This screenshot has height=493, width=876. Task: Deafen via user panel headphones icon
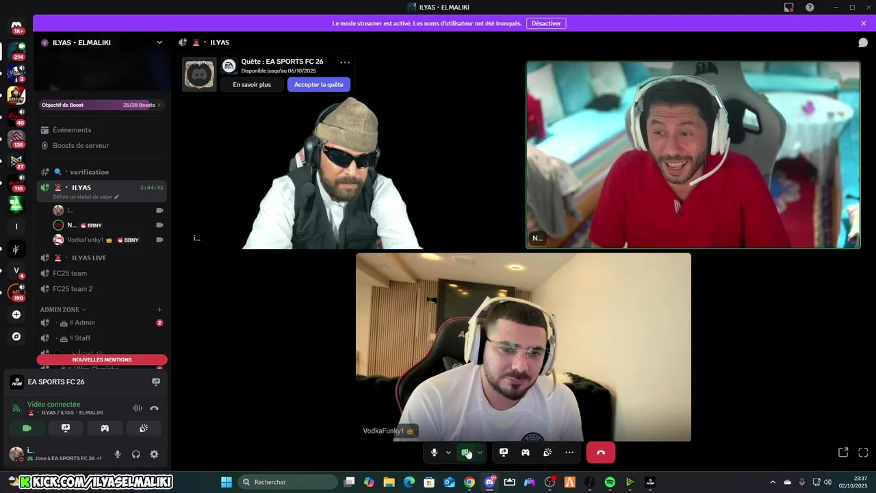pos(136,454)
